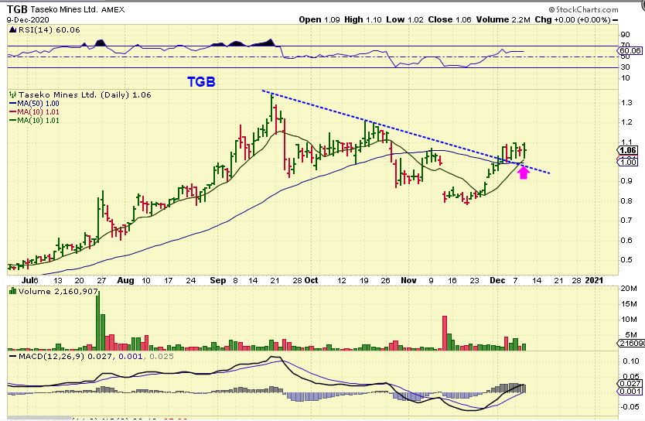Click the Sep label on the date axis
This screenshot has width=645, height=421.
click(217, 280)
